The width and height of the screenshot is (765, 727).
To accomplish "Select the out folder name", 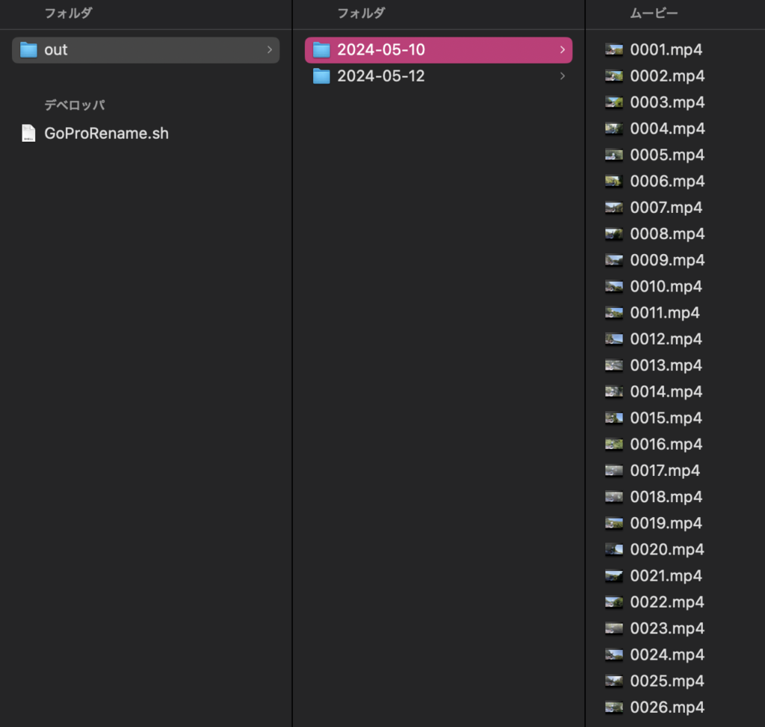I will click(x=56, y=50).
